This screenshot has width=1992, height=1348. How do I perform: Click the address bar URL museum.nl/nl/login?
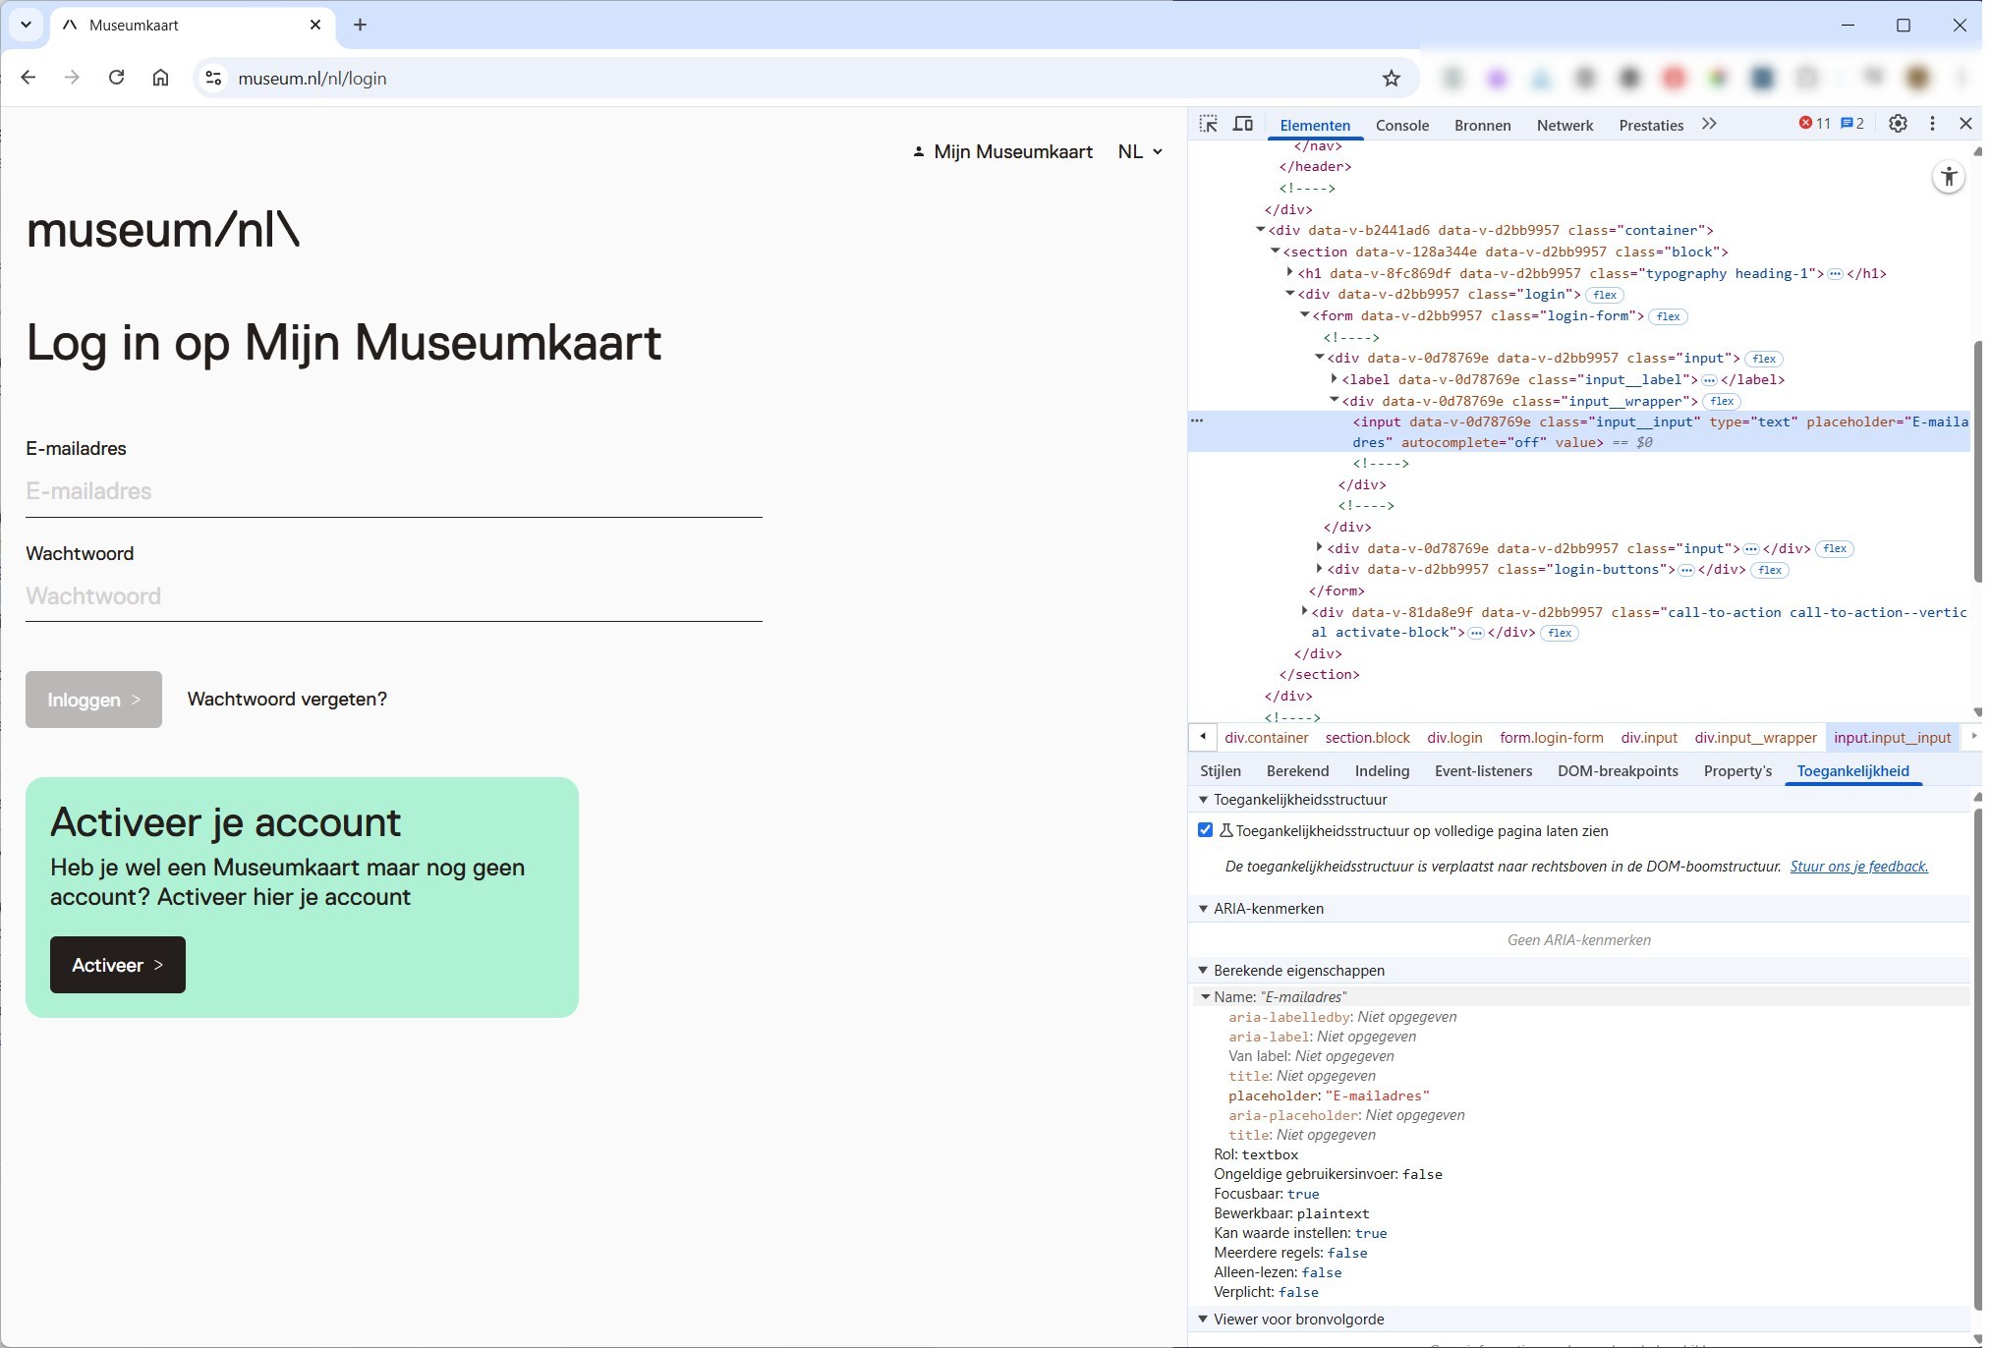(313, 79)
